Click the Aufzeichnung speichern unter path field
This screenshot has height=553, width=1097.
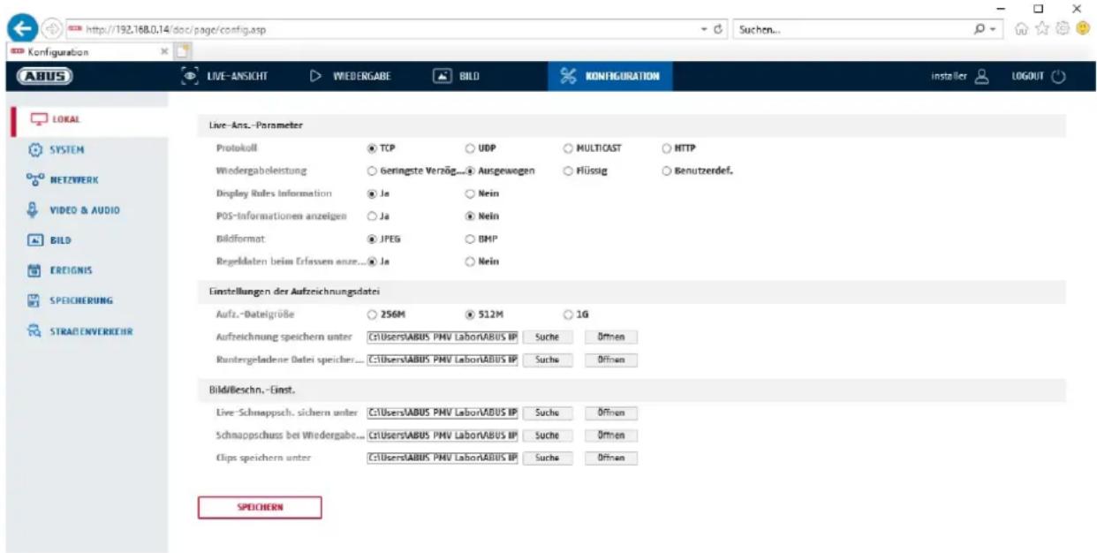coord(442,337)
